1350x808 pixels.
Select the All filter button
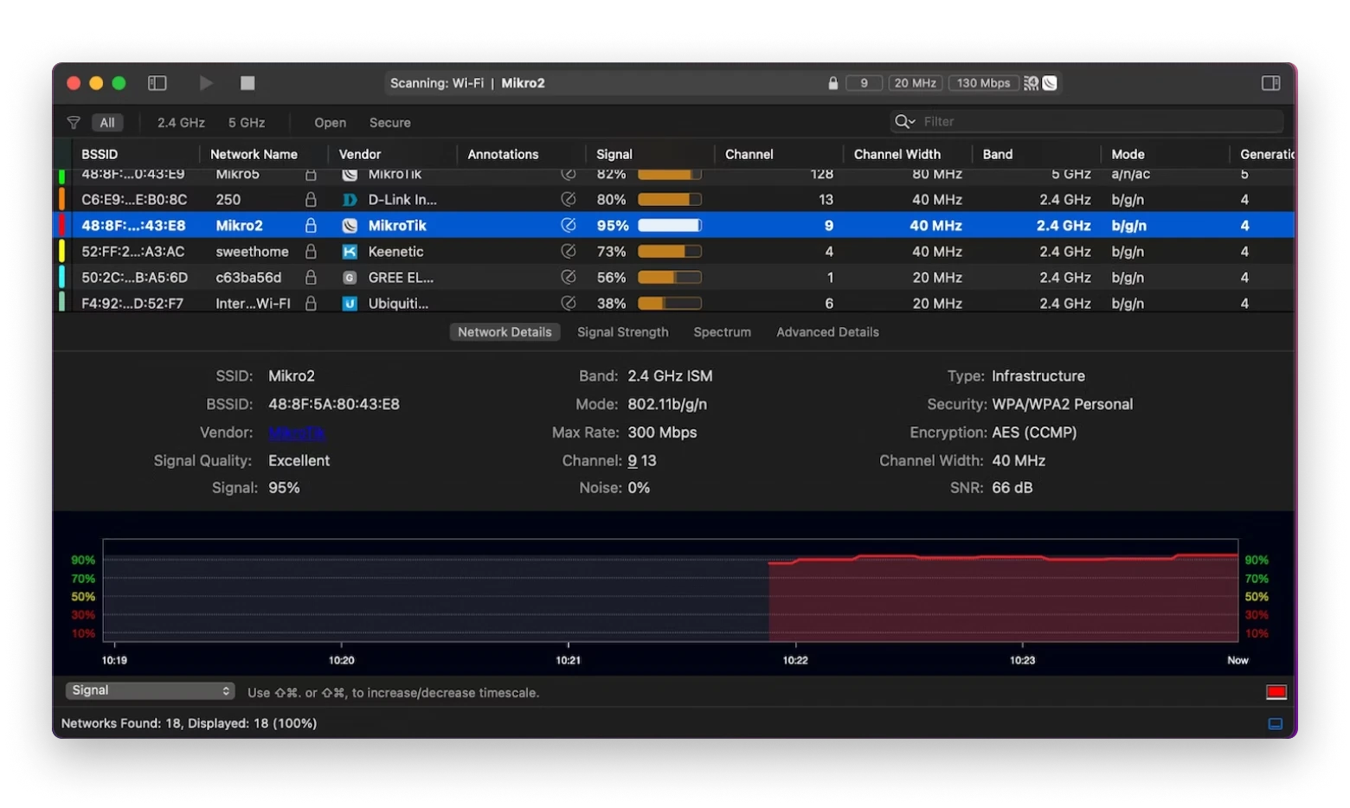(x=107, y=123)
